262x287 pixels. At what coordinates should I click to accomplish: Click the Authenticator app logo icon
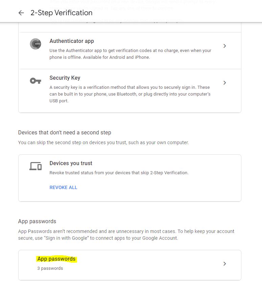tap(35, 44)
